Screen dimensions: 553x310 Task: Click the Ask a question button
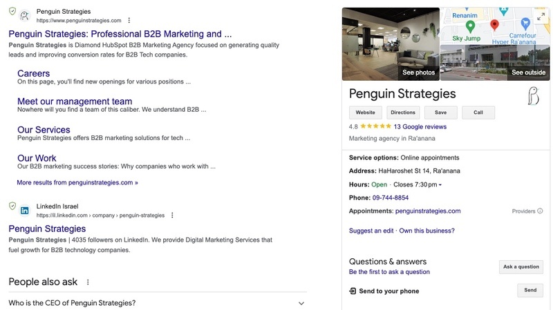pos(521,267)
